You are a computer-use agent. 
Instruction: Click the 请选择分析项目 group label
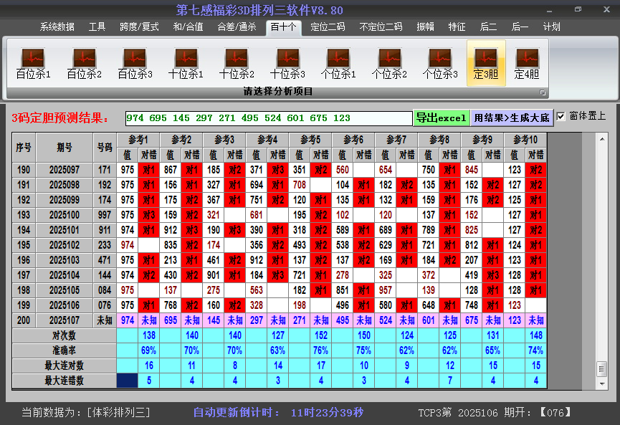(277, 91)
